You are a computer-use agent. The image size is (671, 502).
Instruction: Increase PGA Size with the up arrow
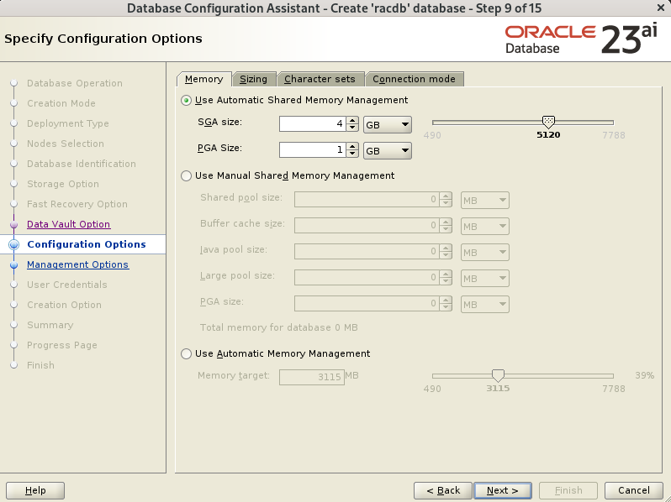(x=352, y=146)
